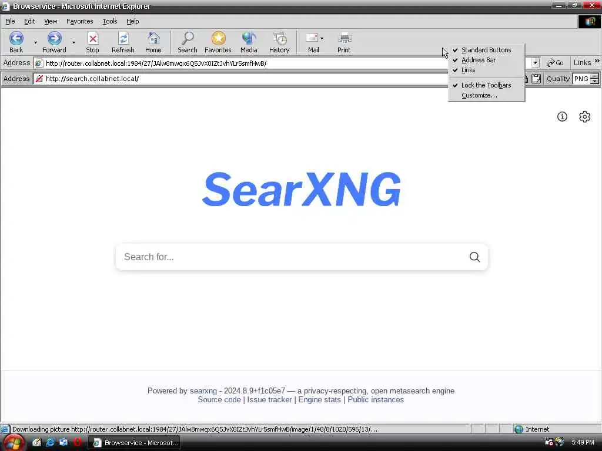Expand the Links toolbar chevron
Image resolution: width=602 pixels, height=451 pixels.
(x=597, y=61)
